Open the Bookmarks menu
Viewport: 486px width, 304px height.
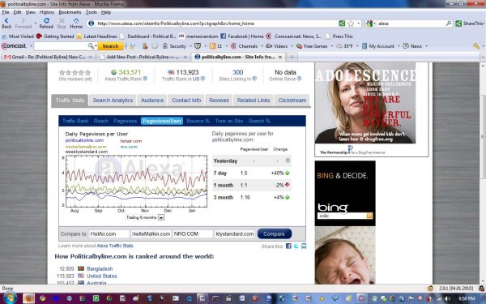(70, 12)
